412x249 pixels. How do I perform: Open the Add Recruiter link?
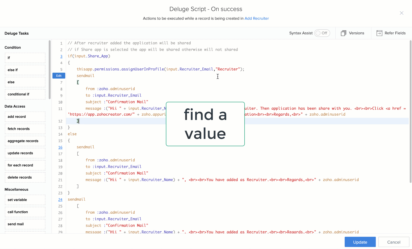coord(257,18)
